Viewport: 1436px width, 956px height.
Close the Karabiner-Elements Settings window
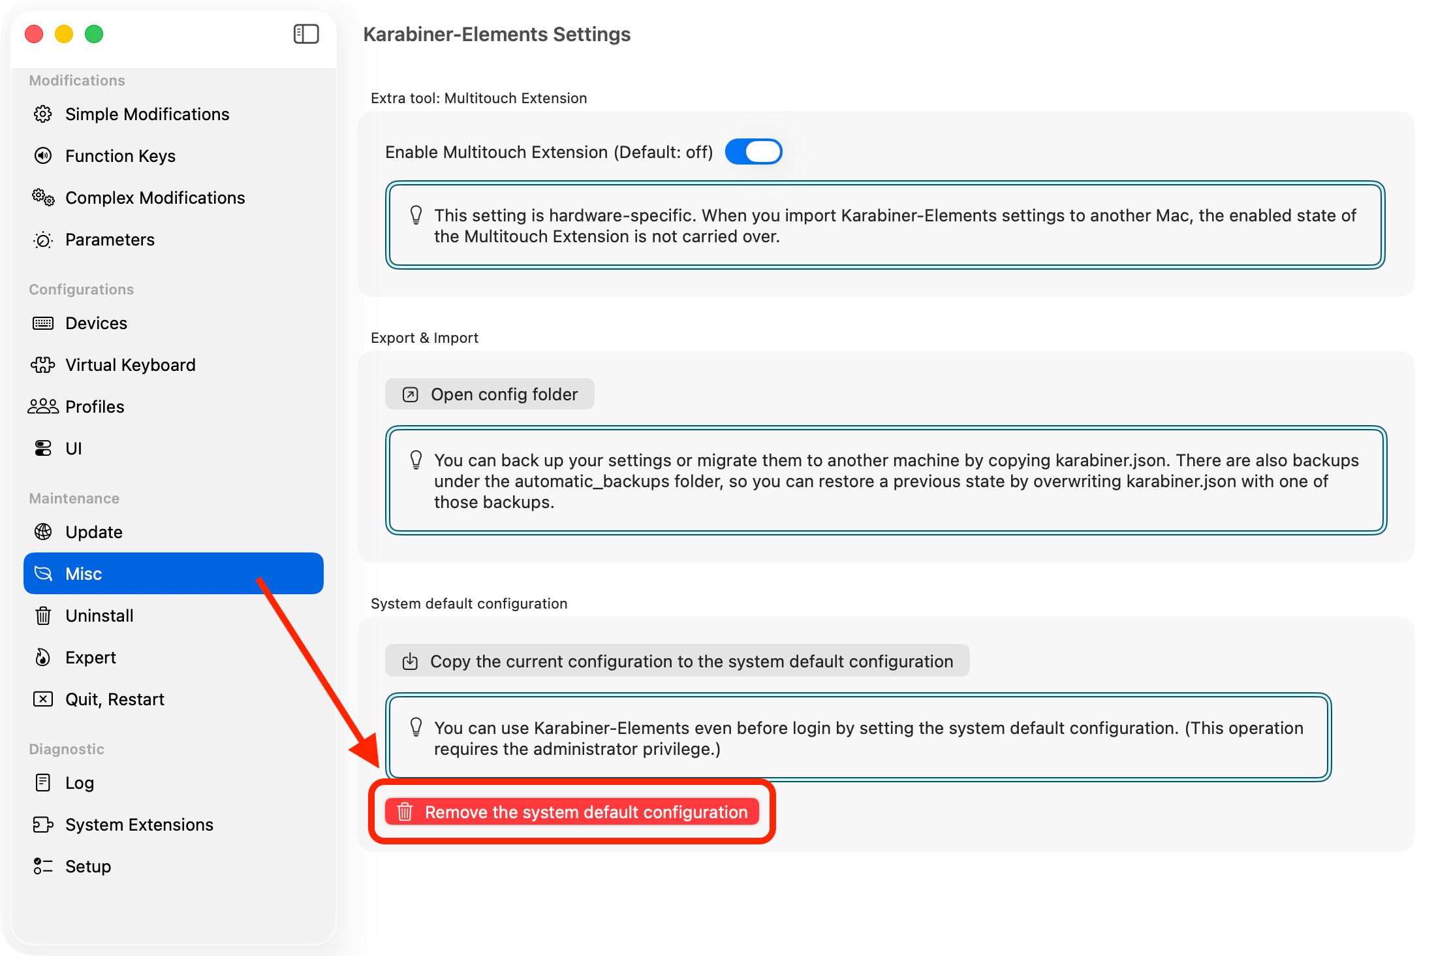pos(34,34)
